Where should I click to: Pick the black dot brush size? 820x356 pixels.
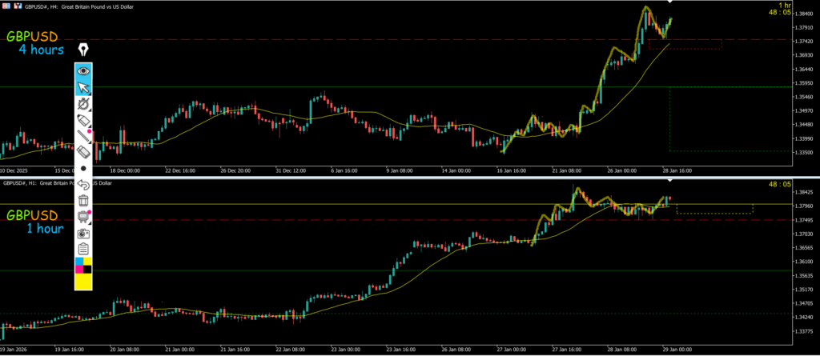(x=83, y=170)
